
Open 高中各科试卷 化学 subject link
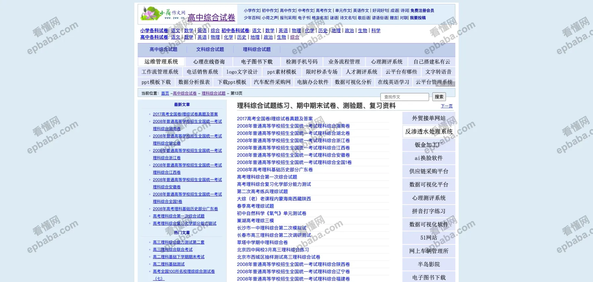tap(229, 37)
